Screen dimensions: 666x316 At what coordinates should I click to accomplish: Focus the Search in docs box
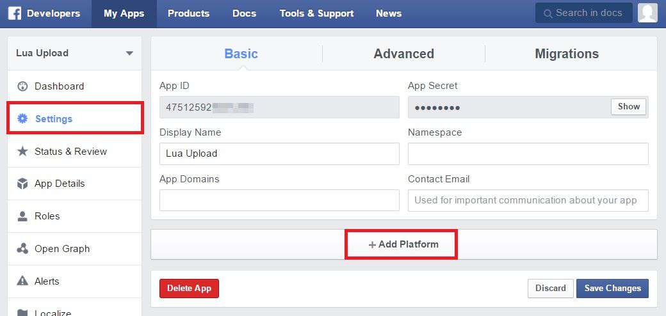[583, 13]
